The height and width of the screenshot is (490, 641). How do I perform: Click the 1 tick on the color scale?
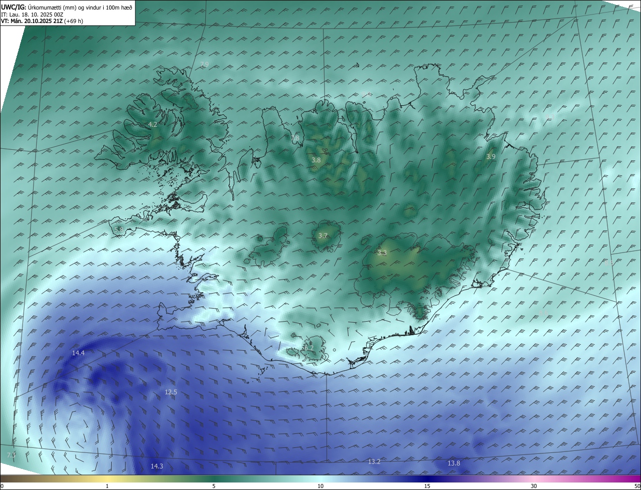[x=107, y=486]
